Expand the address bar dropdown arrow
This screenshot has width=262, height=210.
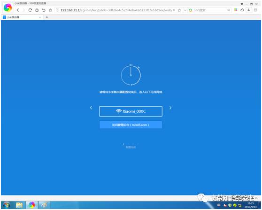[x=185, y=10]
